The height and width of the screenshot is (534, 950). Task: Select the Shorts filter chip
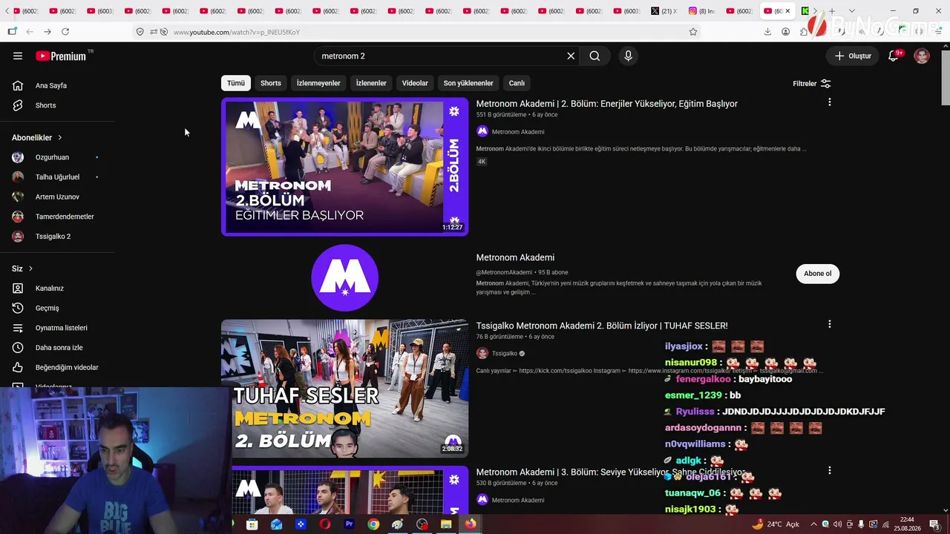(x=271, y=83)
